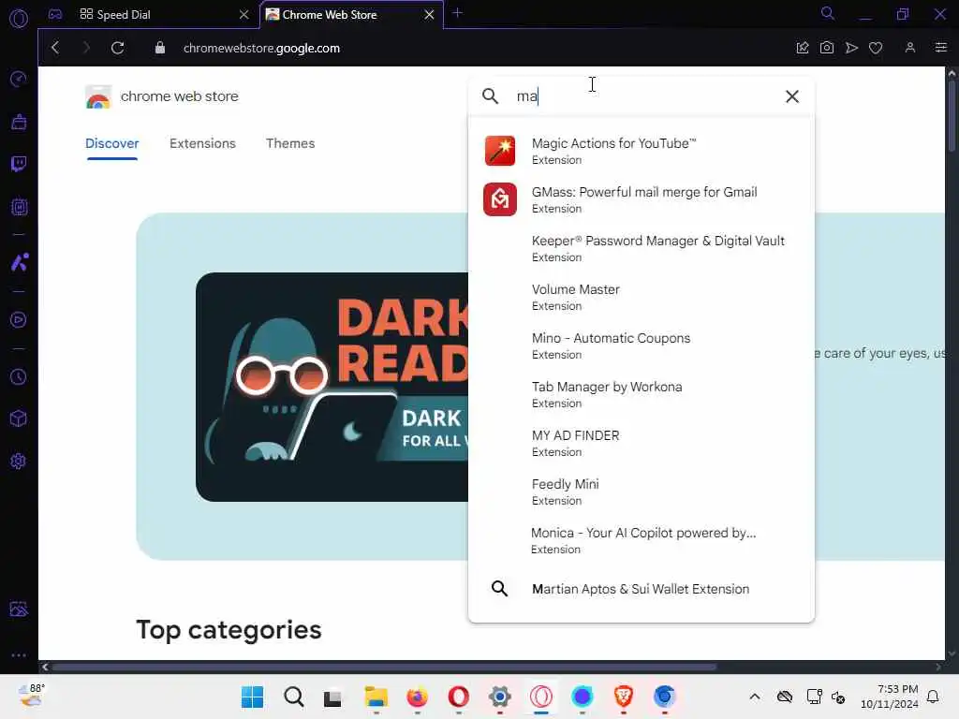Open the Player icon in sidebar
959x719 pixels.
click(19, 320)
